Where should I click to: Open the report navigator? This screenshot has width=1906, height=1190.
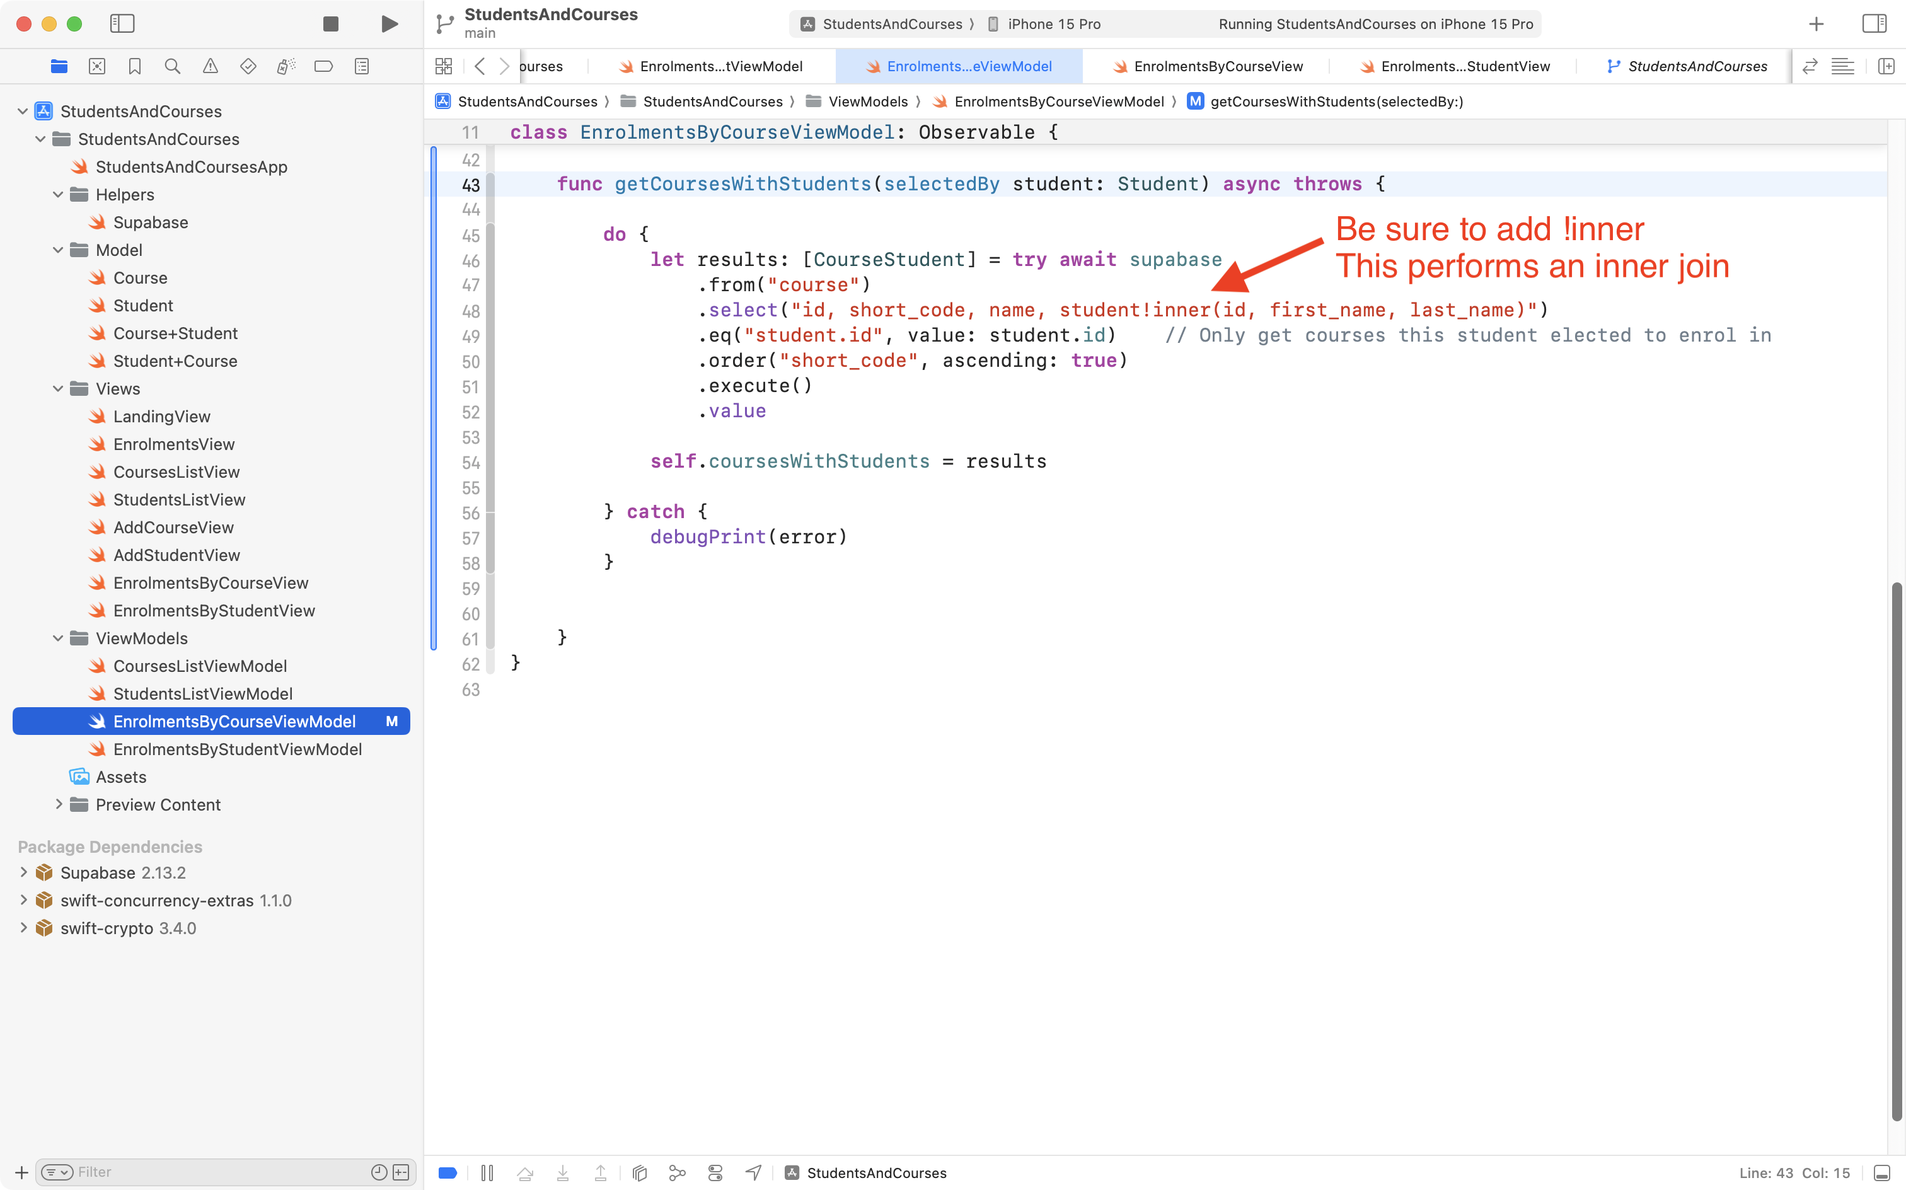(361, 66)
